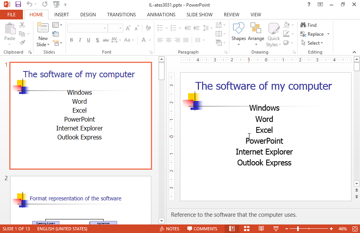
Task: Add a New Slide
Action: 43,35
